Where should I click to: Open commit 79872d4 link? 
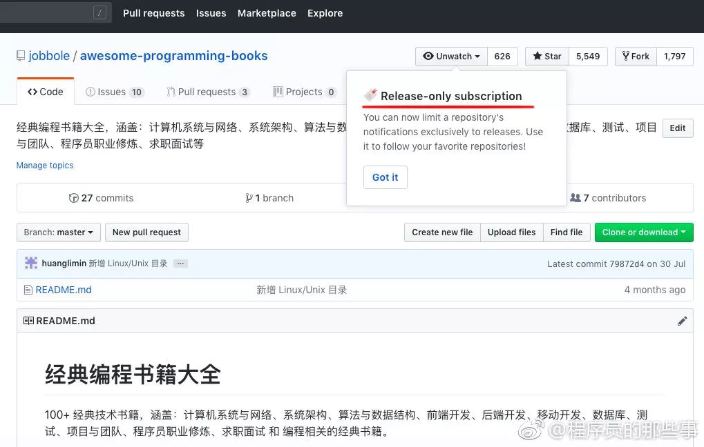(x=628, y=264)
